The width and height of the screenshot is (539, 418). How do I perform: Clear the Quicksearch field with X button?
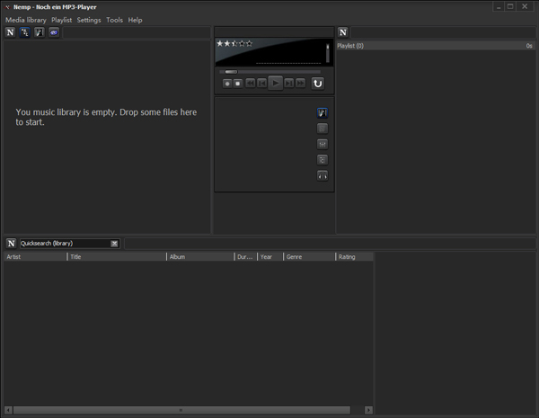click(114, 243)
